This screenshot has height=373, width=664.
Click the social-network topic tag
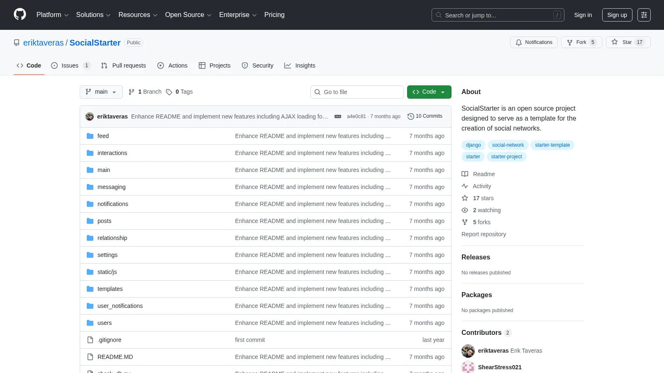508,145
